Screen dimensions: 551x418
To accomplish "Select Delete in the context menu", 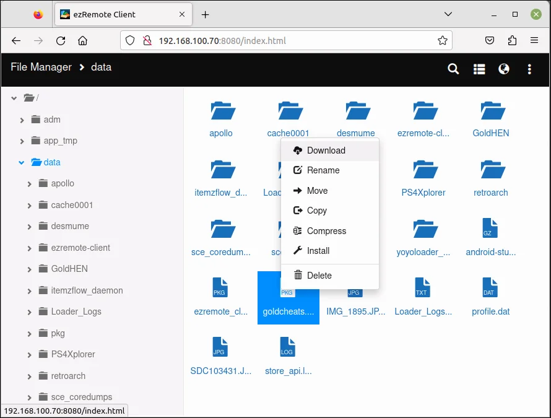I will (319, 276).
